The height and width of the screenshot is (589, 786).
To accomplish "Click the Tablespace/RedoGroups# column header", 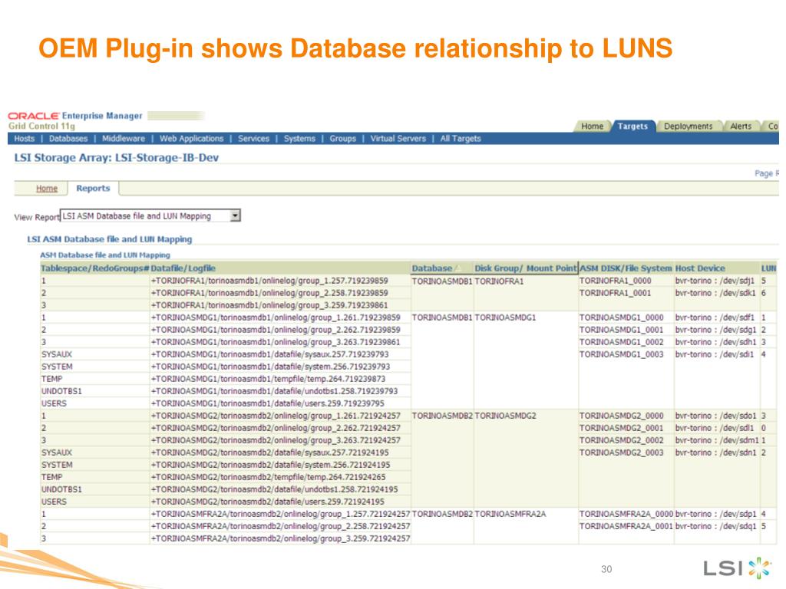I will (94, 268).
